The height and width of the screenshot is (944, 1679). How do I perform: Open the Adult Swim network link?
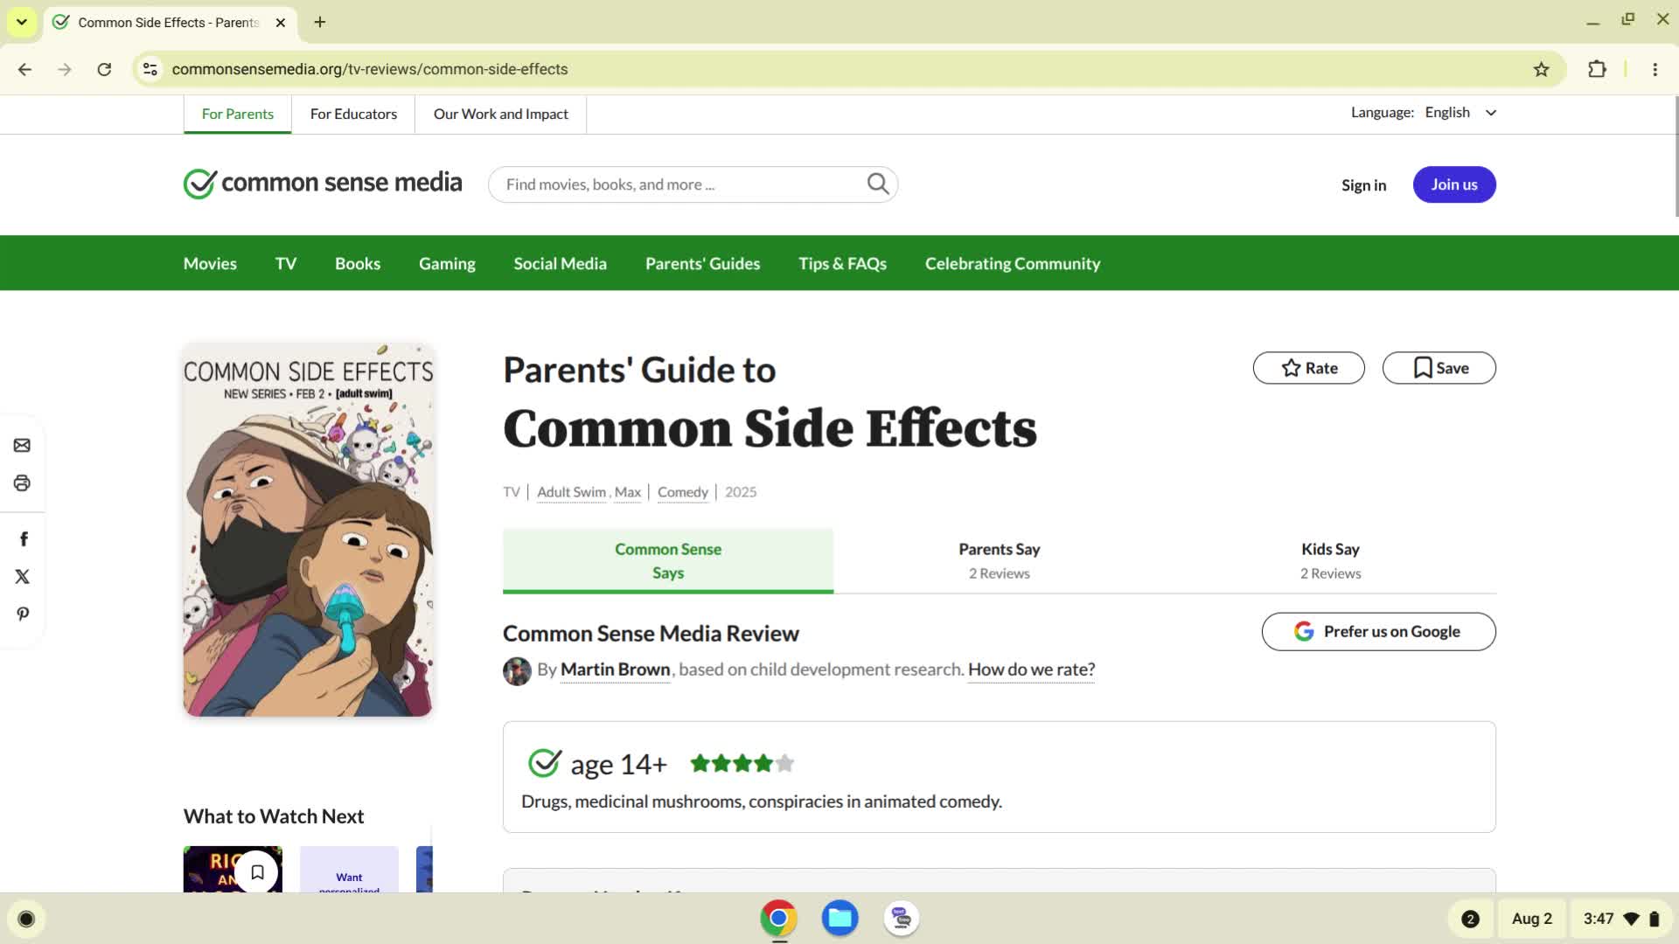click(572, 492)
